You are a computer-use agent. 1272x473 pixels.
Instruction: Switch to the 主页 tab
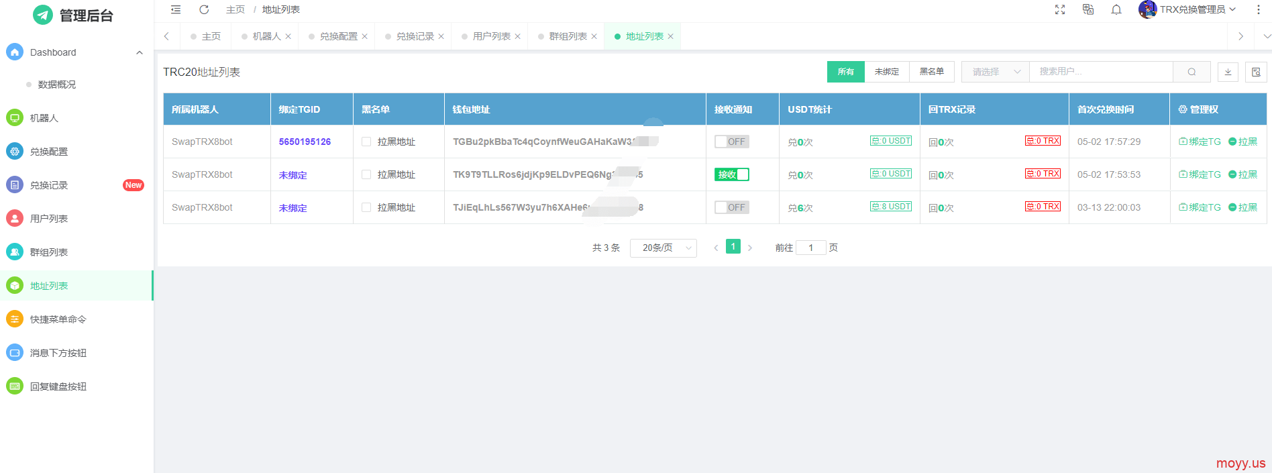point(206,36)
